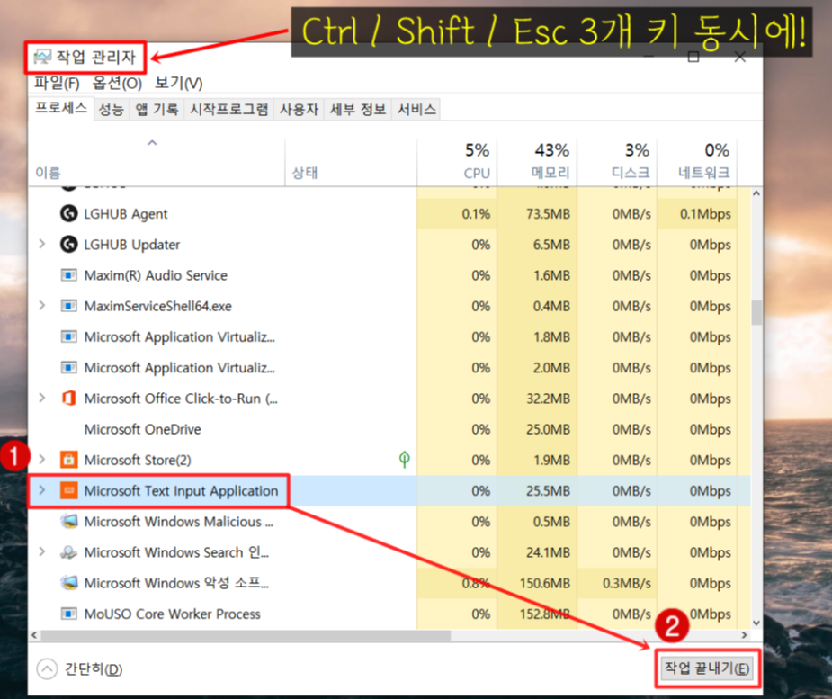Click the 0.3MB/s disk value
The height and width of the screenshot is (699, 832).
pyautogui.click(x=627, y=583)
